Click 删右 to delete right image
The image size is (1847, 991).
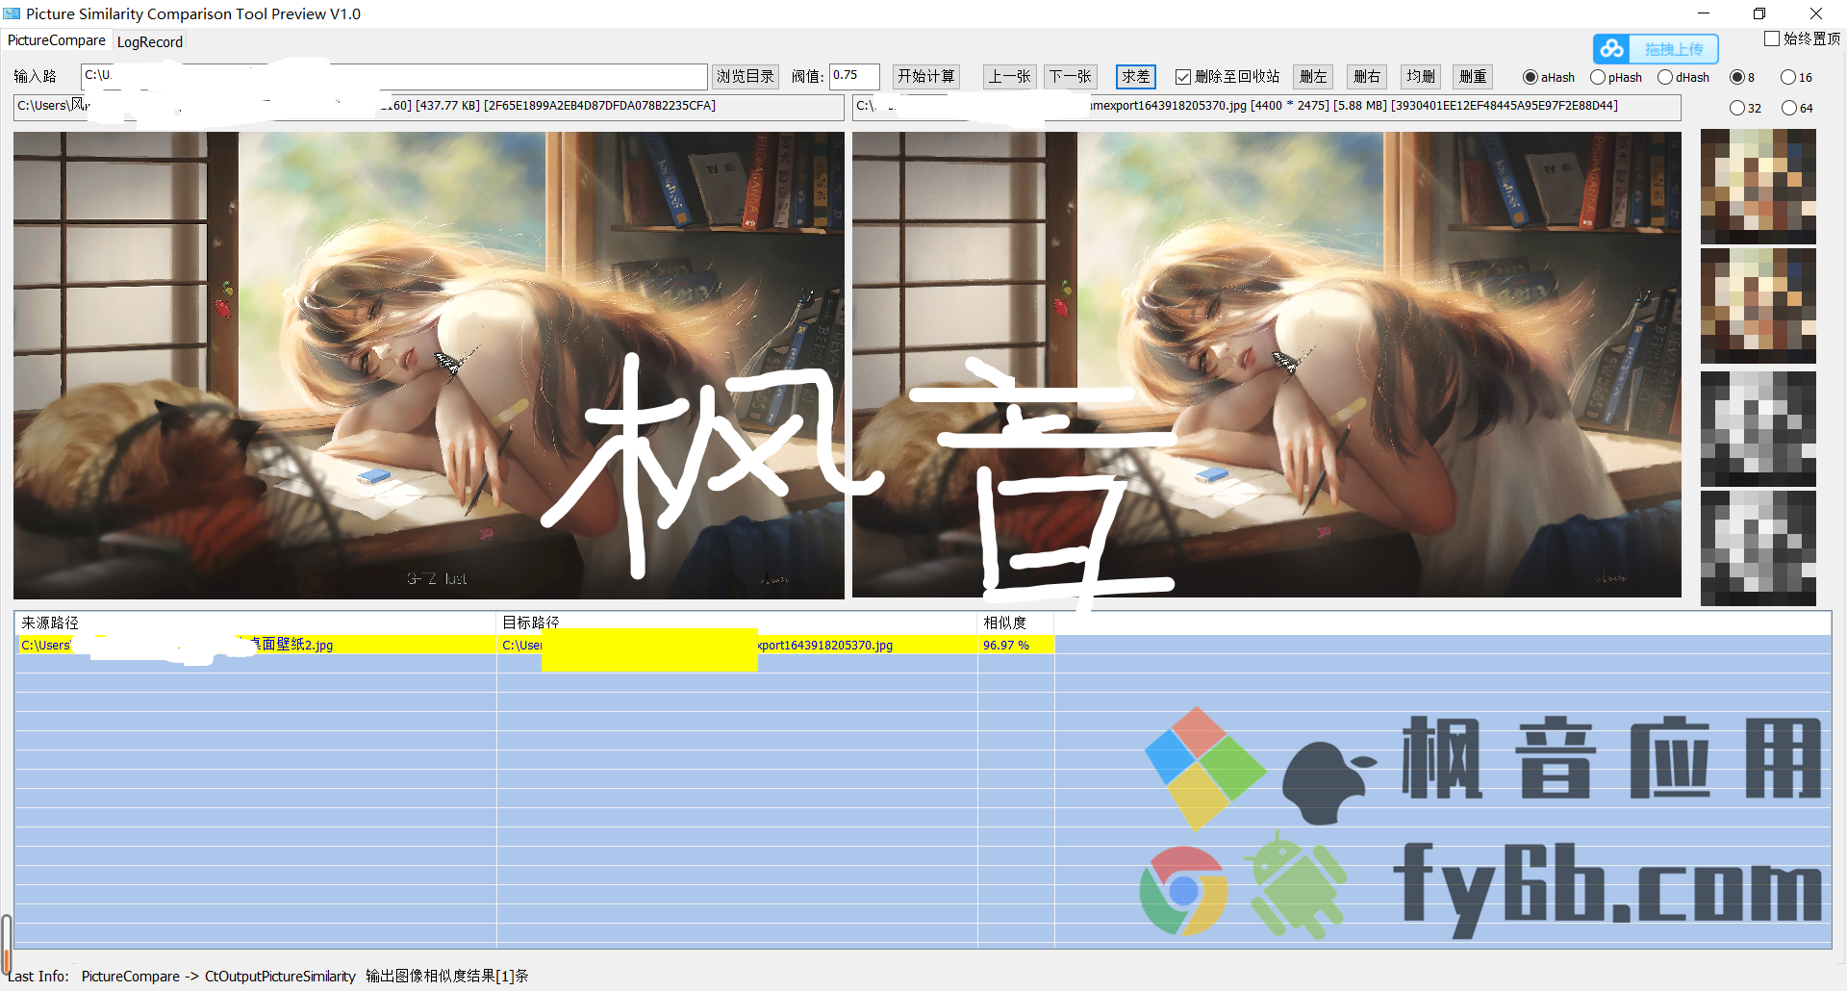[1367, 76]
